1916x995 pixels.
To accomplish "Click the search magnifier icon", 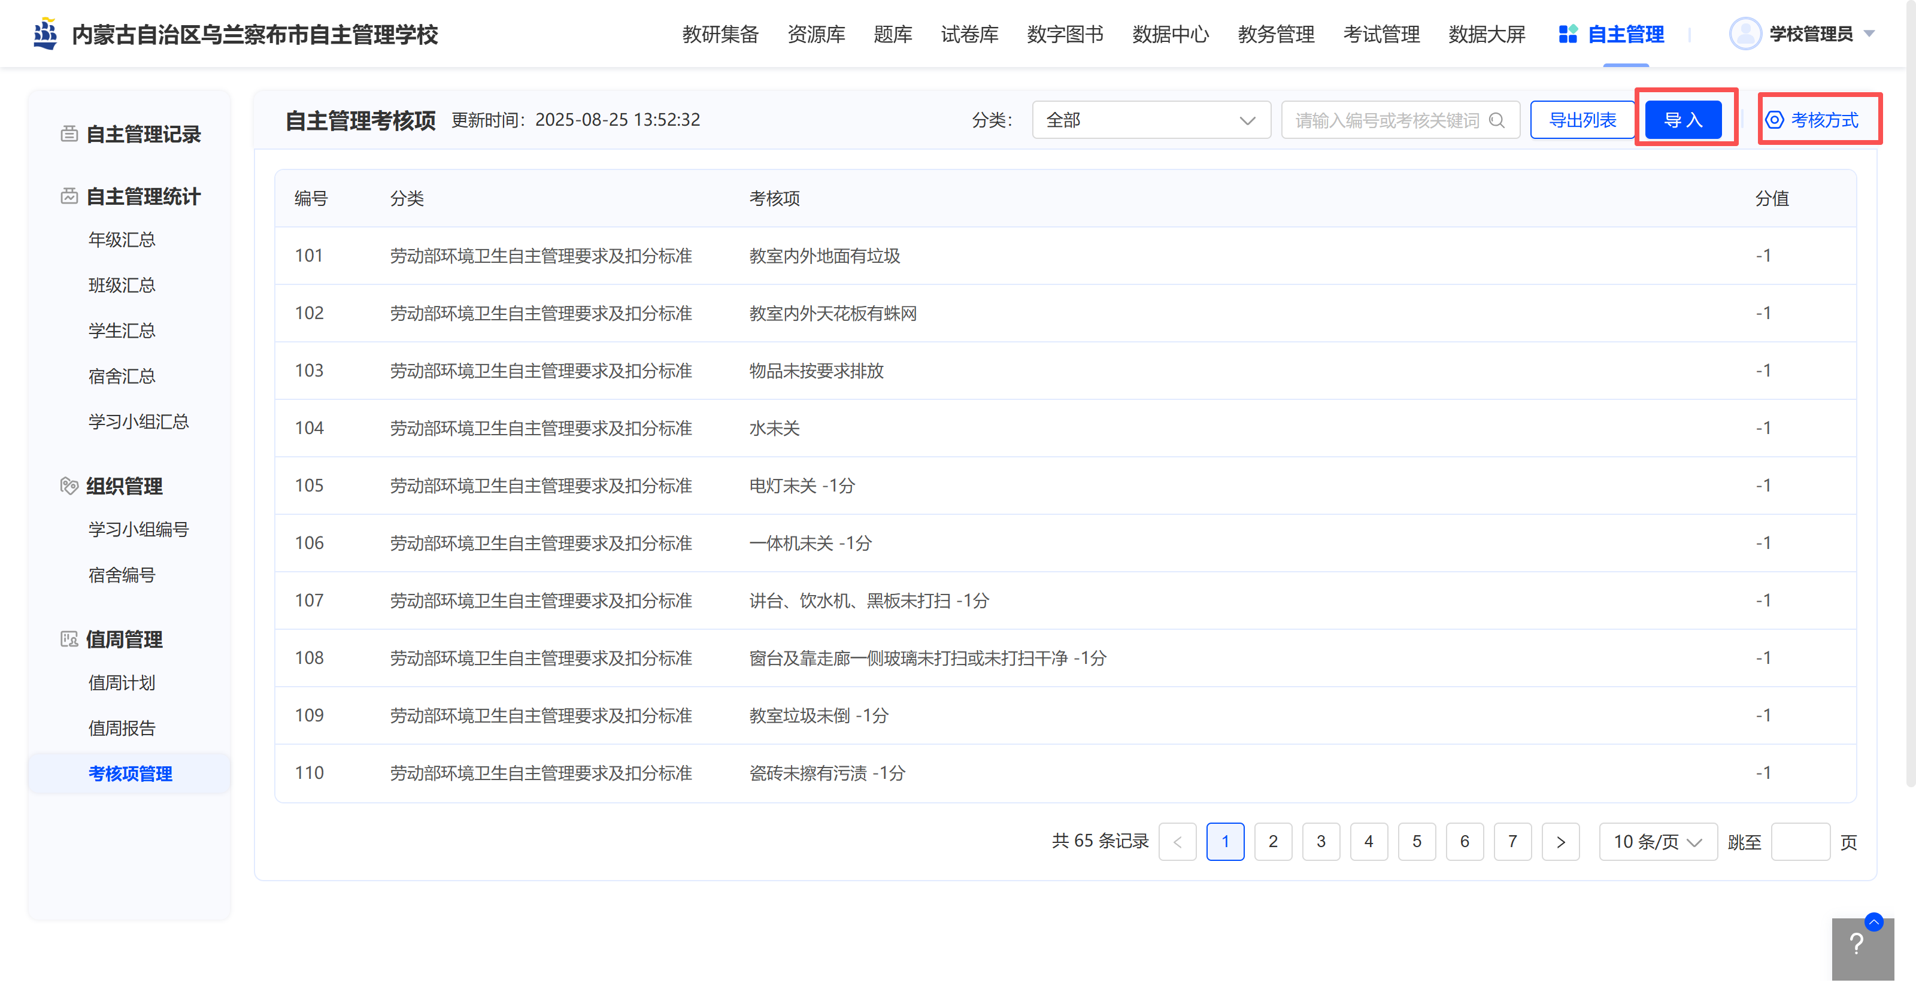I will click(x=1497, y=120).
